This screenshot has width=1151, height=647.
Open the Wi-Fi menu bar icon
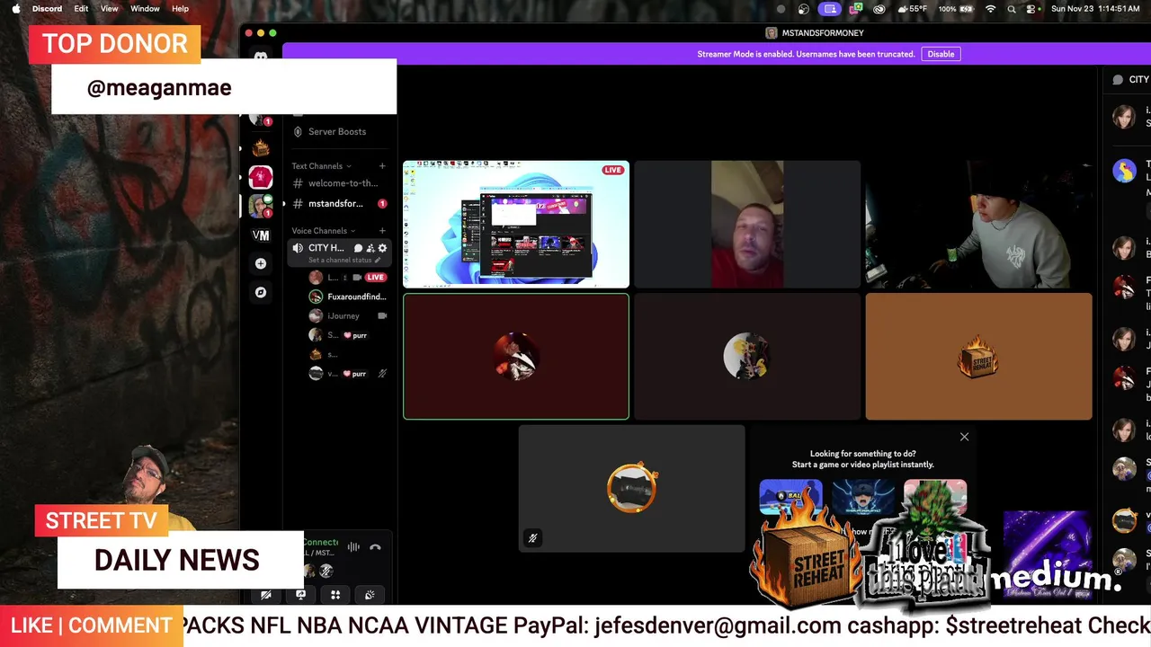pyautogui.click(x=991, y=9)
